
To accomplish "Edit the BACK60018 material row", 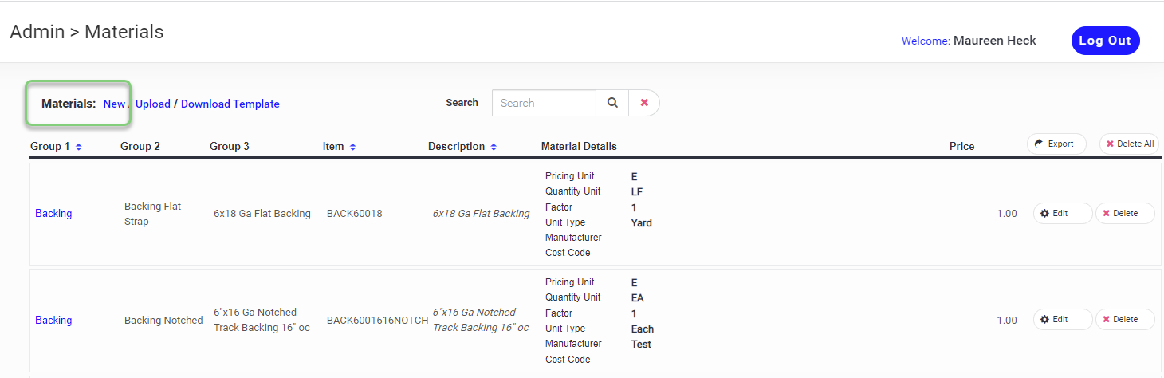I will point(1063,213).
